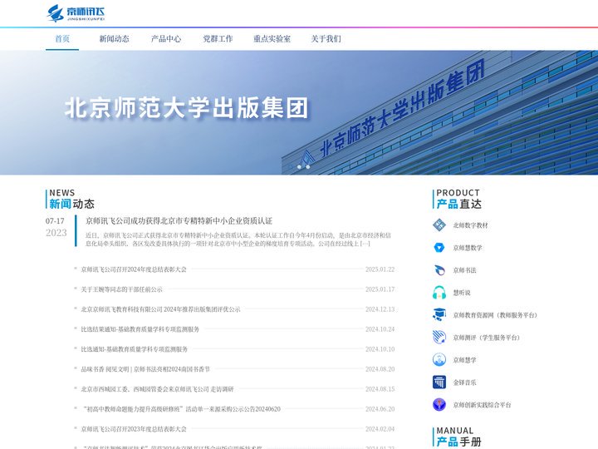Screen dimensions: 598x449
Task: Open news 比选结果通知-基础教育质量学科专项监测服务
Action: [140, 329]
